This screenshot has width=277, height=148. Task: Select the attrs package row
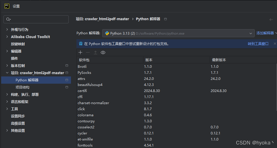(x=176, y=78)
